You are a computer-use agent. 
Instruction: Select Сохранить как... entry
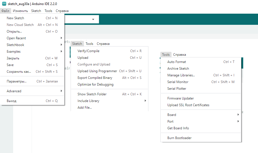point(32,72)
